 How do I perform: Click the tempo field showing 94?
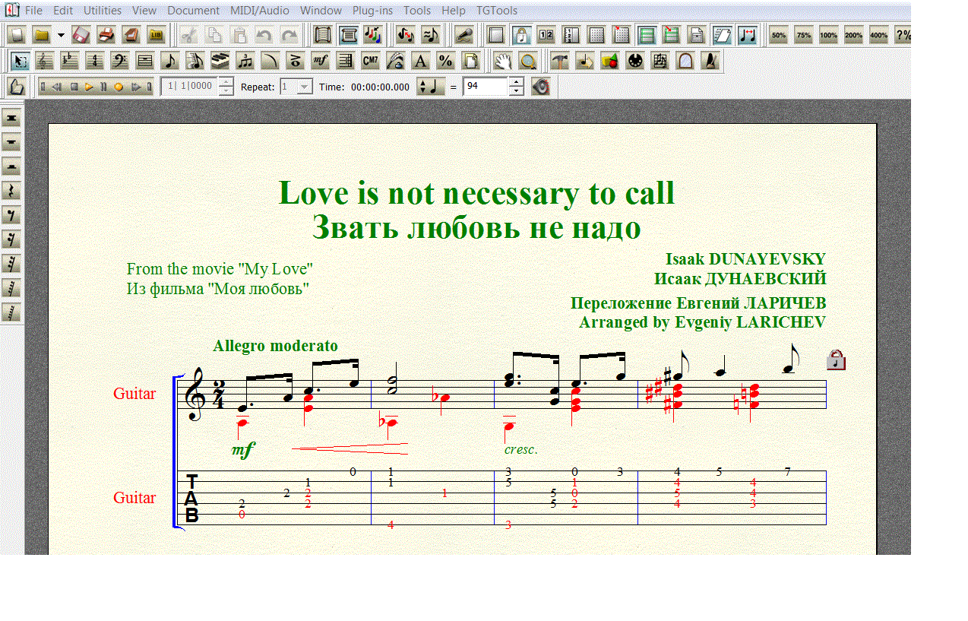(485, 87)
